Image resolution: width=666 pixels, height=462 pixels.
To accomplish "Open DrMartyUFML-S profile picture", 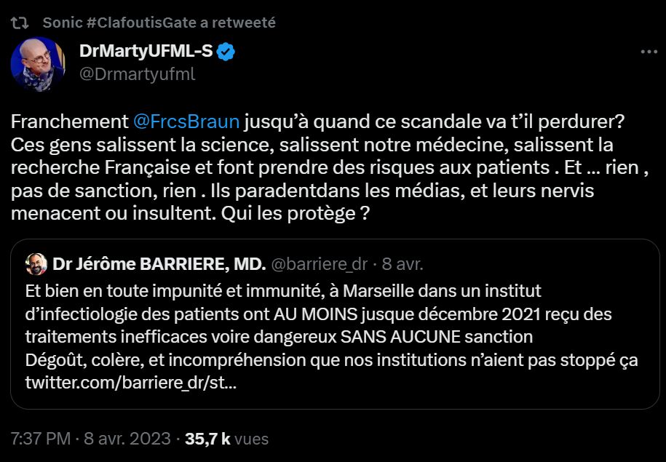I will pos(37,64).
